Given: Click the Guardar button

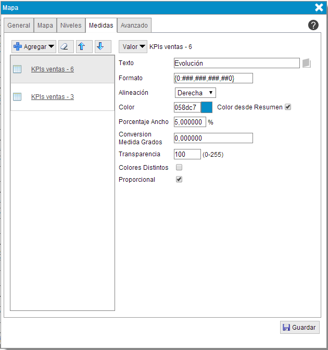Looking at the screenshot, I should [x=299, y=328].
